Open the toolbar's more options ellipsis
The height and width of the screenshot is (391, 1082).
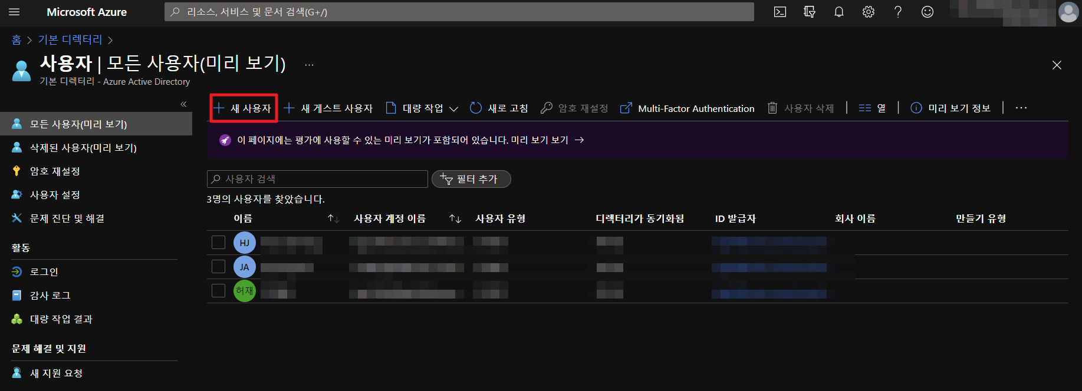1021,108
